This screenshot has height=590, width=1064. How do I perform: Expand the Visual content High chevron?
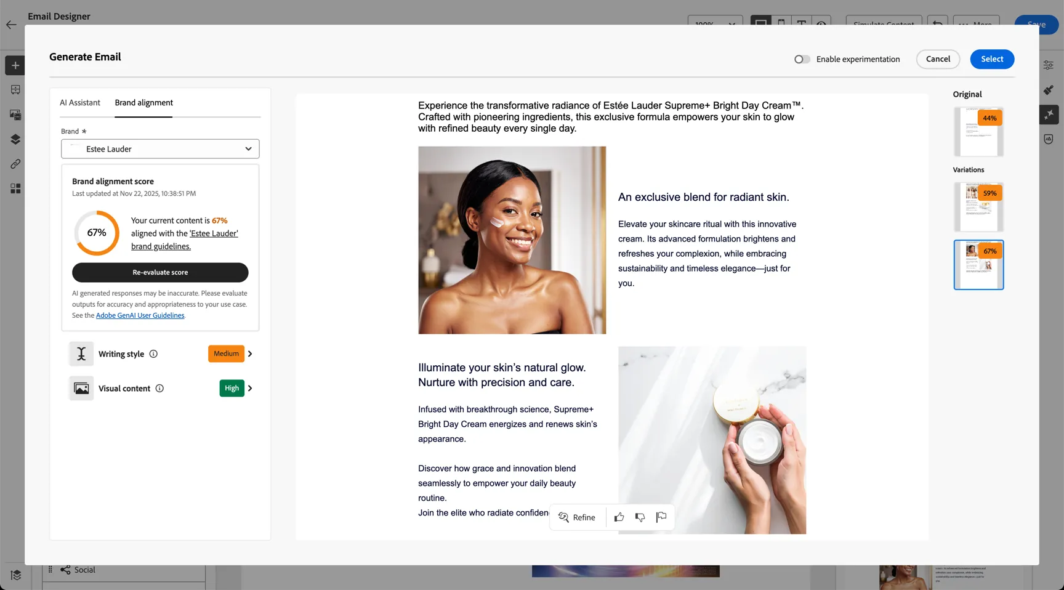(x=250, y=388)
